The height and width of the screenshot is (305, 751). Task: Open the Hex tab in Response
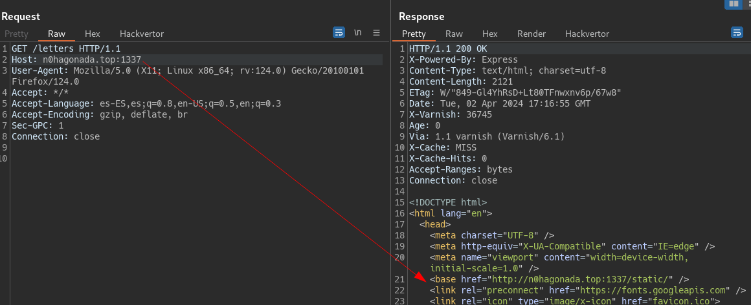[490, 34]
